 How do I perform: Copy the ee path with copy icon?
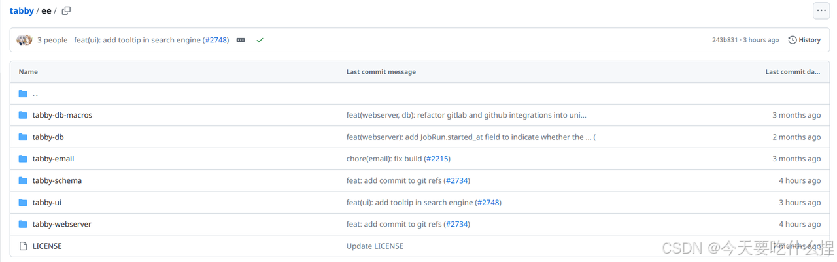[x=66, y=11]
